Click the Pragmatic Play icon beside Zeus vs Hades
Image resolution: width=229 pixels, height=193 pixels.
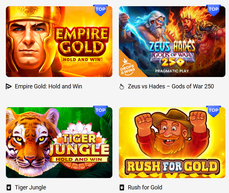click(122, 86)
